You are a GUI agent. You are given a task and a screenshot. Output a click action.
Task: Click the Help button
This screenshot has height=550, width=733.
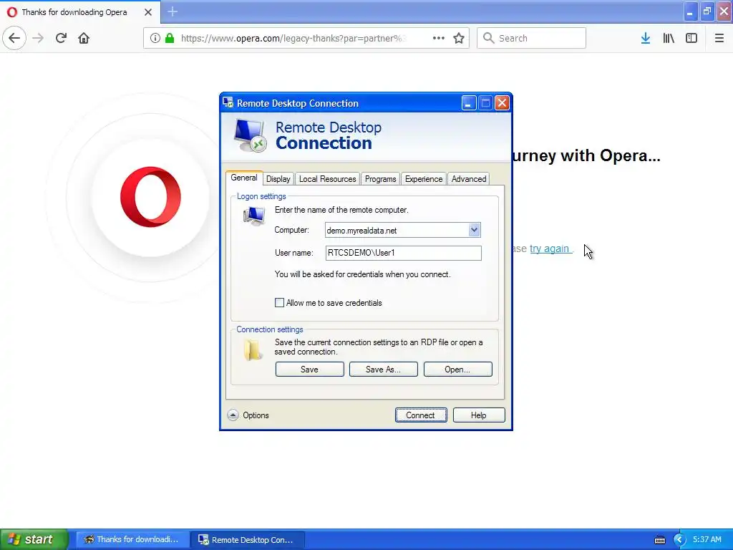click(479, 415)
